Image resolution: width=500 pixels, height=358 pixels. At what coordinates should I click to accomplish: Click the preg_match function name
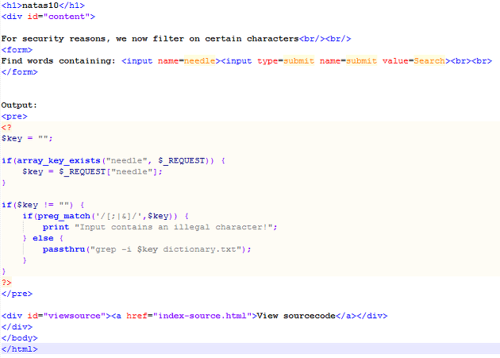pos(63,216)
